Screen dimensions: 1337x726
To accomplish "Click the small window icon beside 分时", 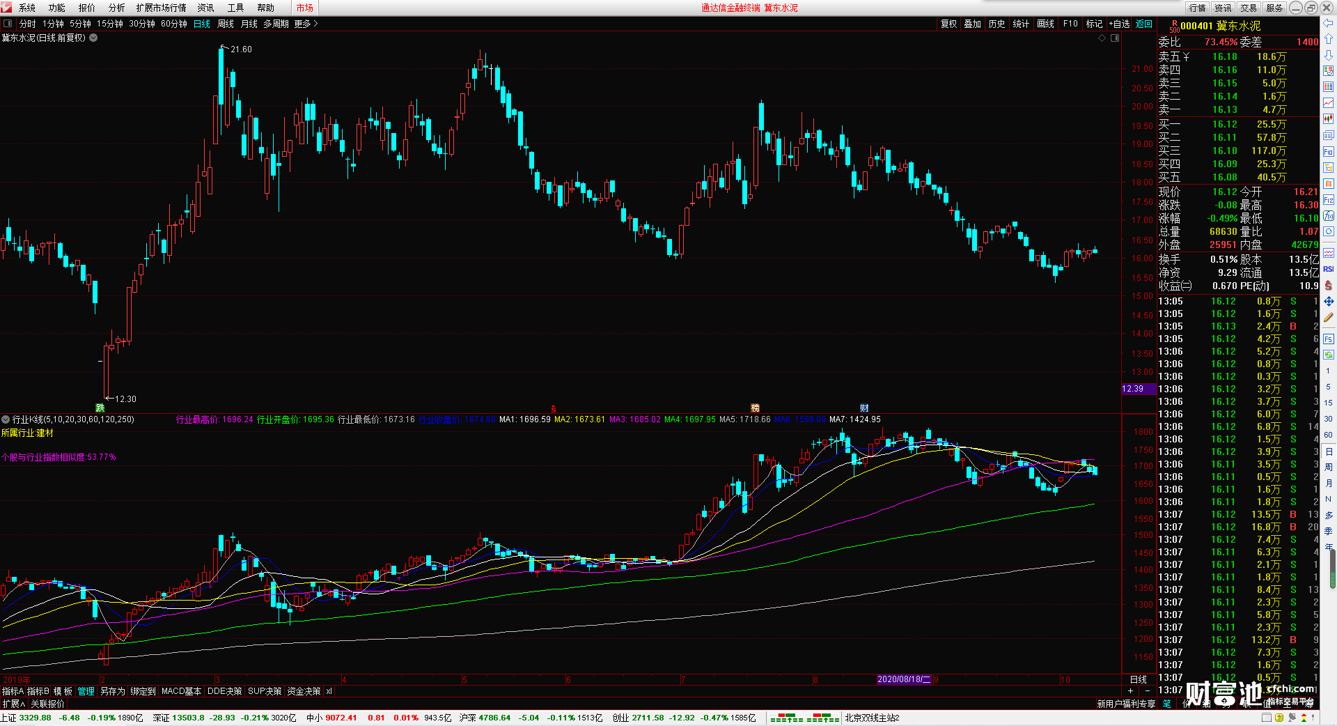I will pos(8,24).
